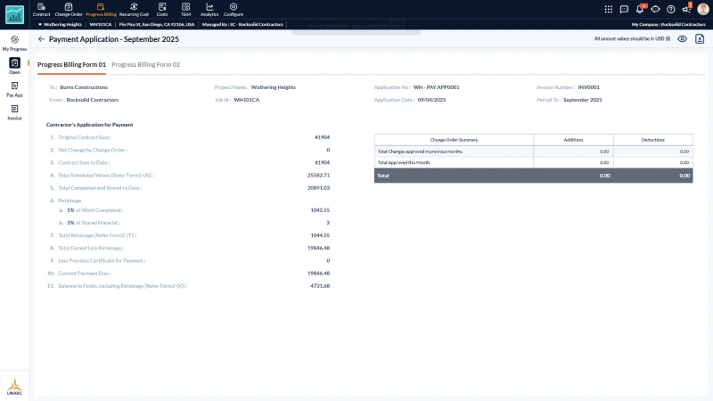Screen dimensions: 713x401
Task: Open the Progress Billing module
Action: (101, 10)
